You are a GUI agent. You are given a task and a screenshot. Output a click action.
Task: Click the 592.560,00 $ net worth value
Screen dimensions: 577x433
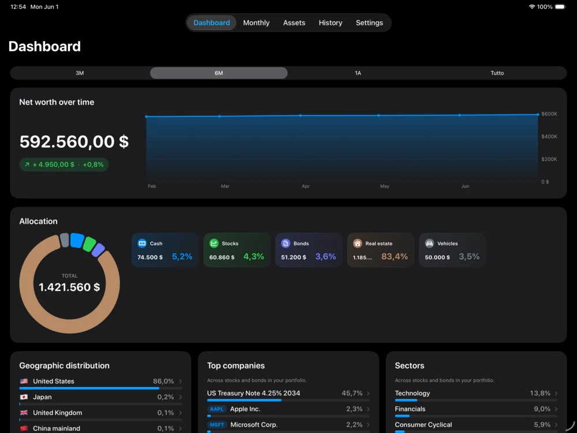pyautogui.click(x=74, y=142)
